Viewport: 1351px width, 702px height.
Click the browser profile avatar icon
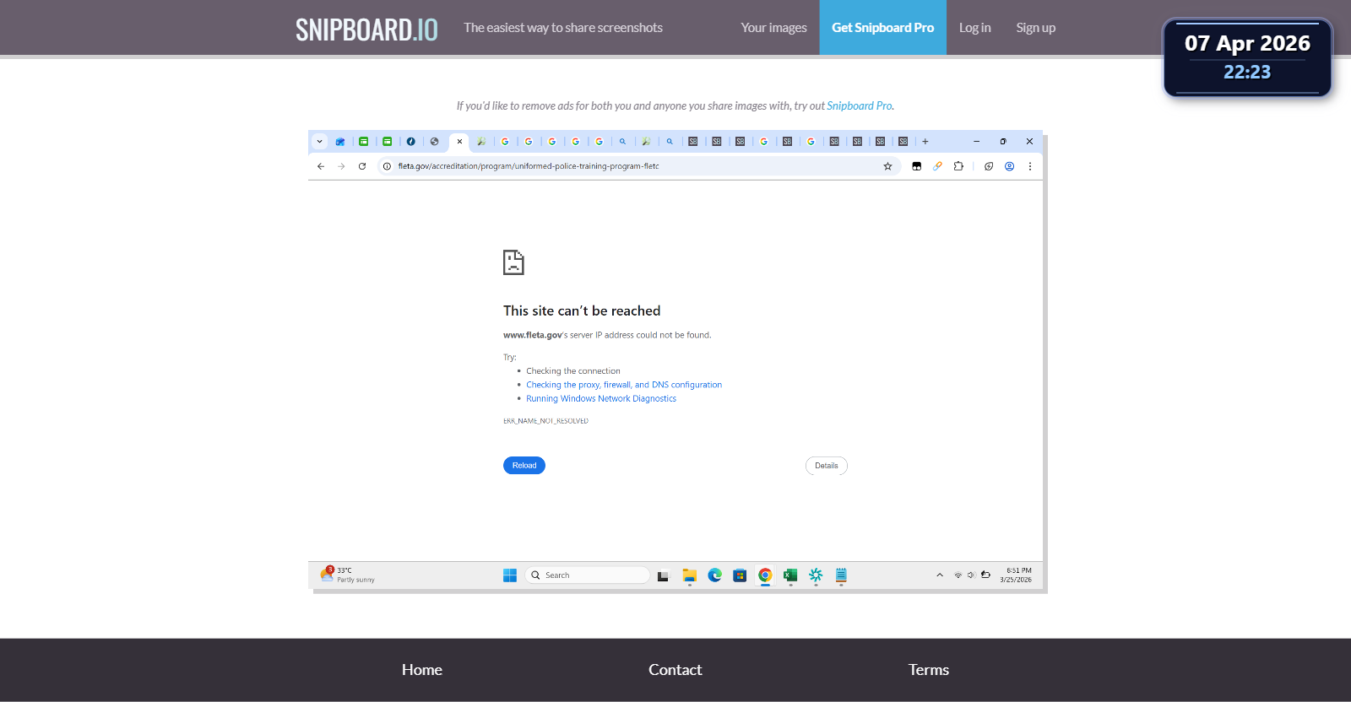click(1009, 166)
